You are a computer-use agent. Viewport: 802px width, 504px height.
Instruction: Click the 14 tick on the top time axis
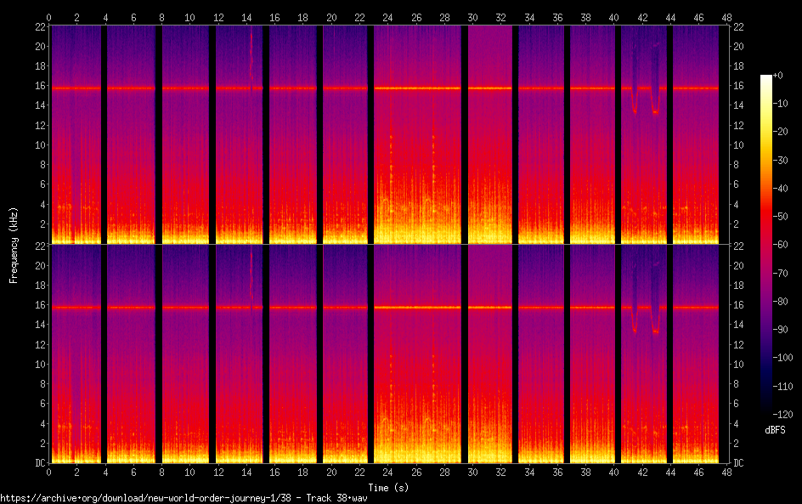pyautogui.click(x=246, y=17)
